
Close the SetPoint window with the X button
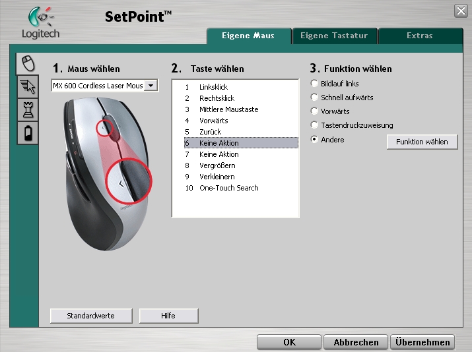coord(461,11)
